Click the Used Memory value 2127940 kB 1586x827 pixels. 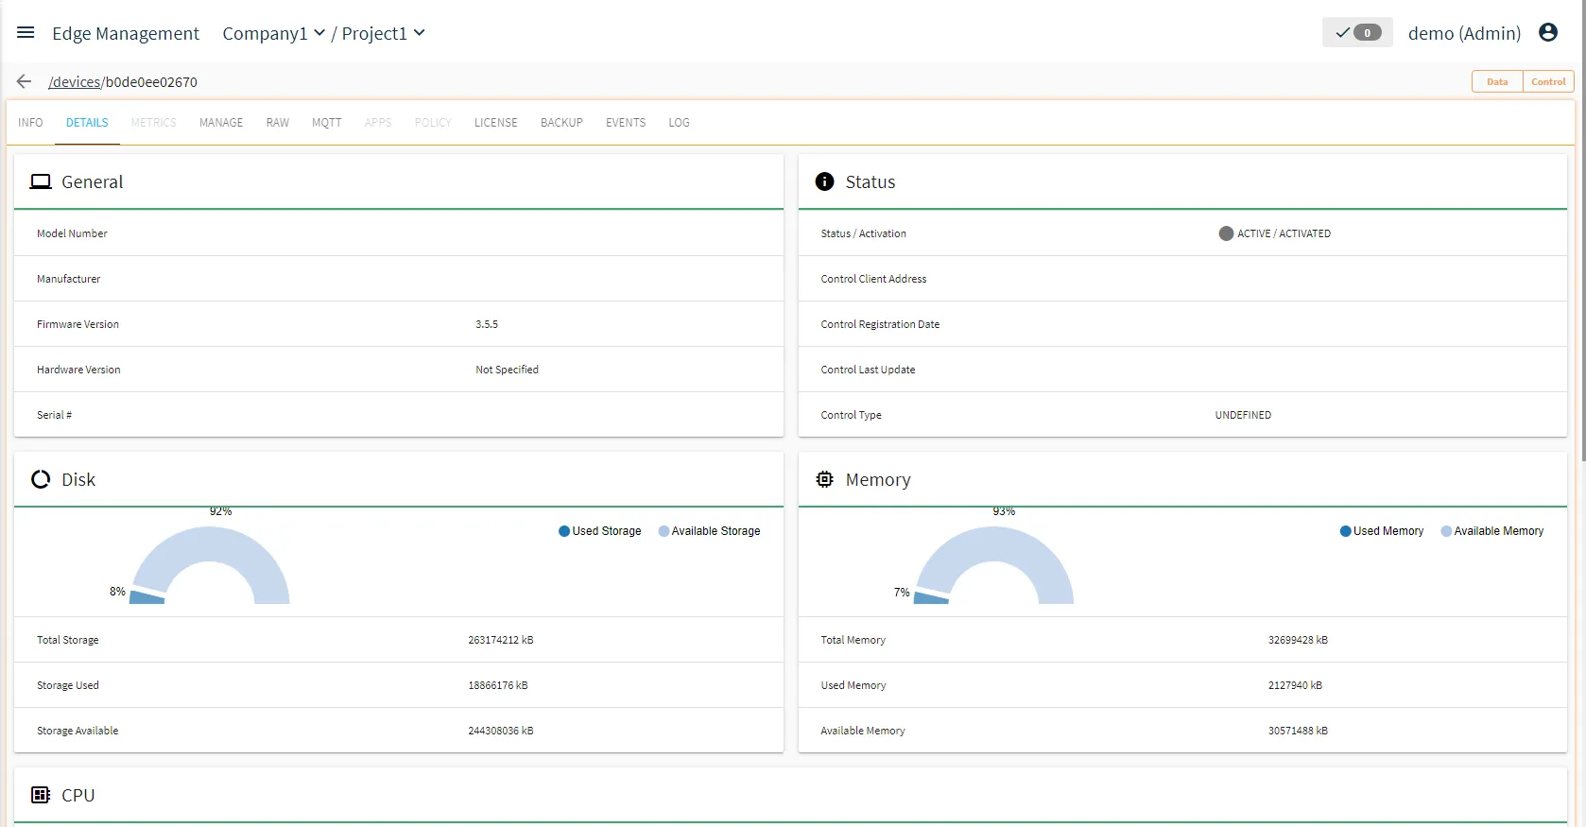pos(1295,685)
